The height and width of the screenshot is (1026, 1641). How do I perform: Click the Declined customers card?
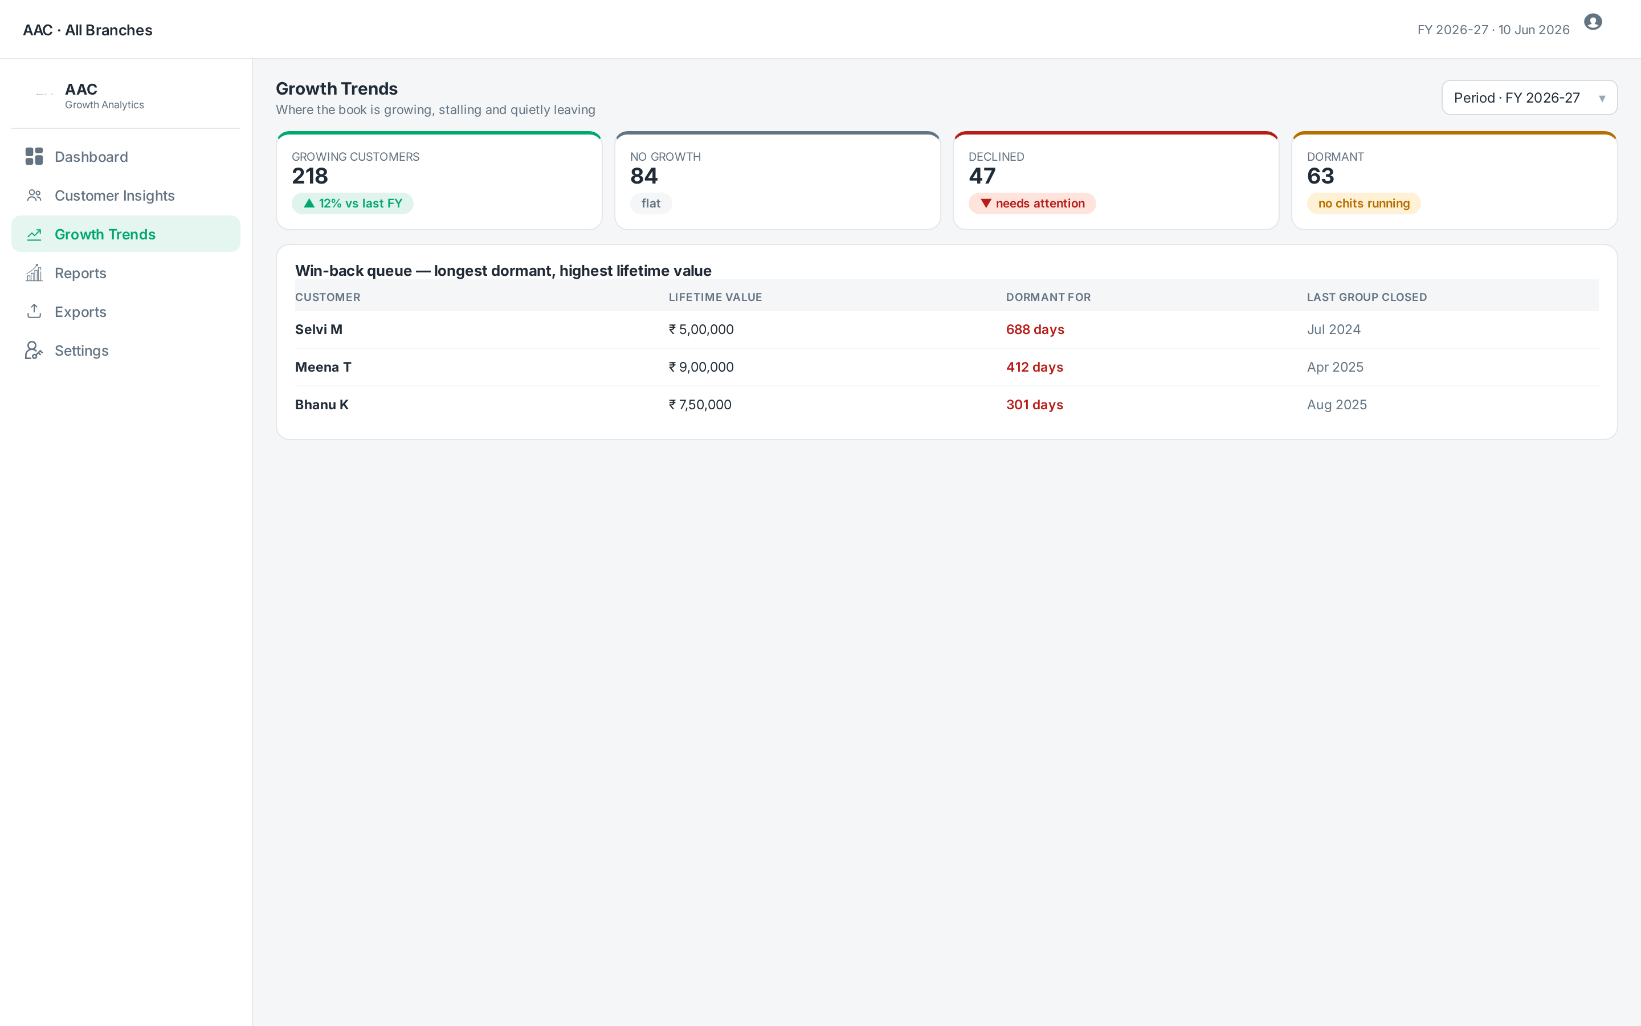pyautogui.click(x=1116, y=181)
